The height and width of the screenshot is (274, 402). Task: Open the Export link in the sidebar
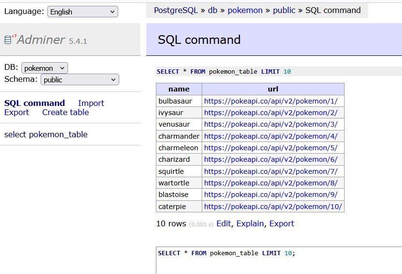17,112
